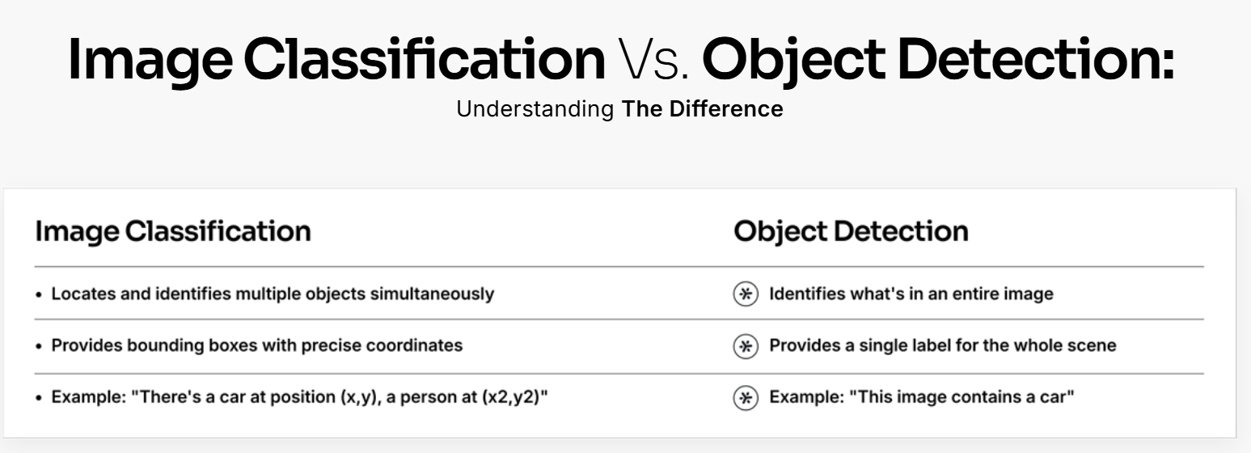
Task: Select the "Image Classification" column heading
Action: point(173,231)
